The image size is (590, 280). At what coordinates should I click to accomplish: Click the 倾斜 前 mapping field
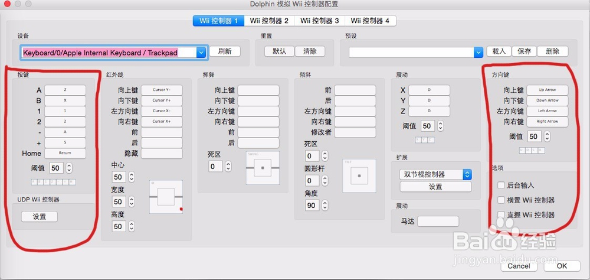coord(355,90)
